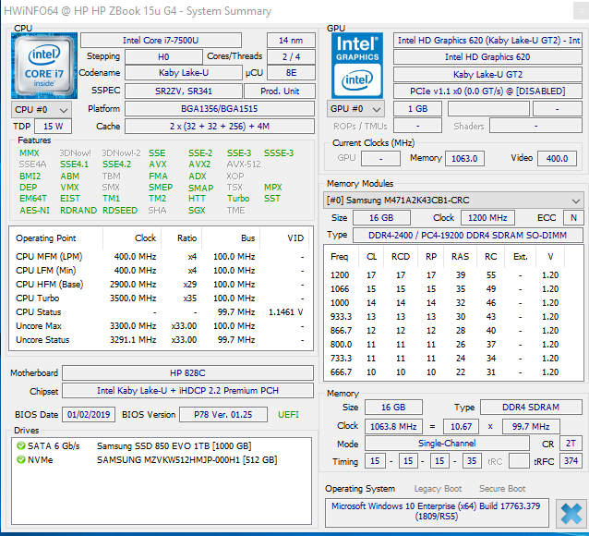The image size is (589, 536).
Task: Click the PCIe v1.1 x0 [DISABLED] field
Action: click(x=487, y=91)
